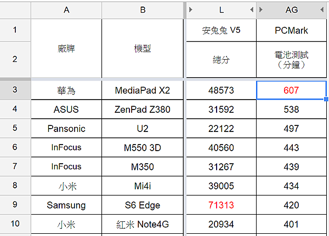
Task: Click the 安兔兔 V5 cell
Action: pyautogui.click(x=221, y=30)
